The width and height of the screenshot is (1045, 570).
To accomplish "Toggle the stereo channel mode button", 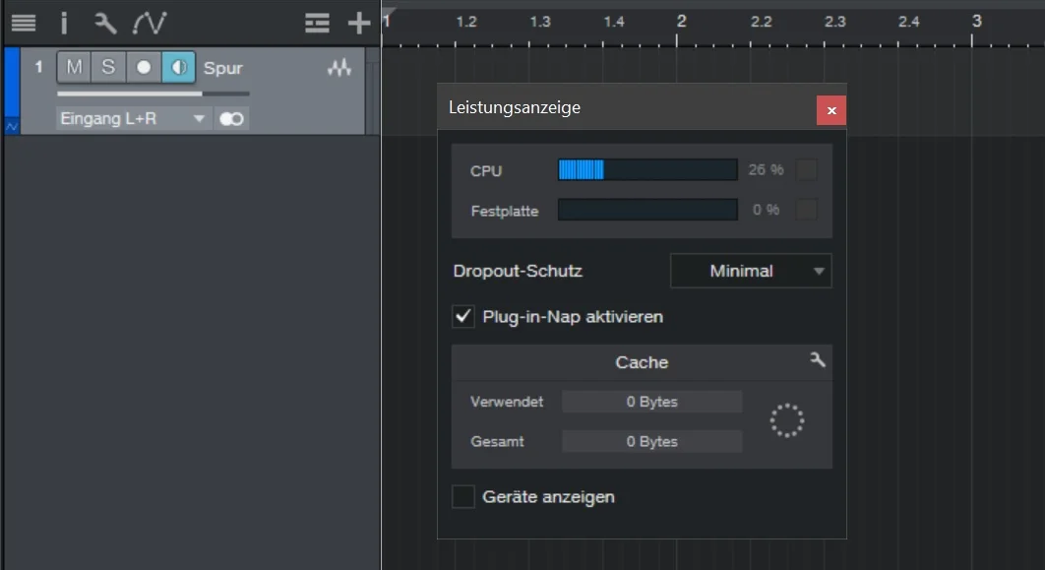I will (231, 119).
